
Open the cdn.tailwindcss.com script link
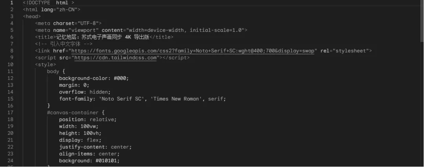tap(115, 58)
